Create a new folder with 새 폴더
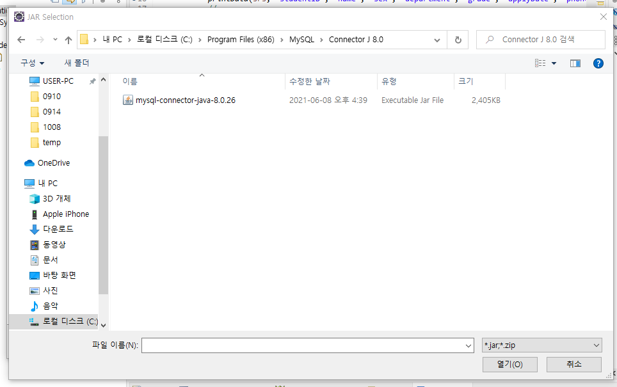The height and width of the screenshot is (387, 617). click(77, 63)
